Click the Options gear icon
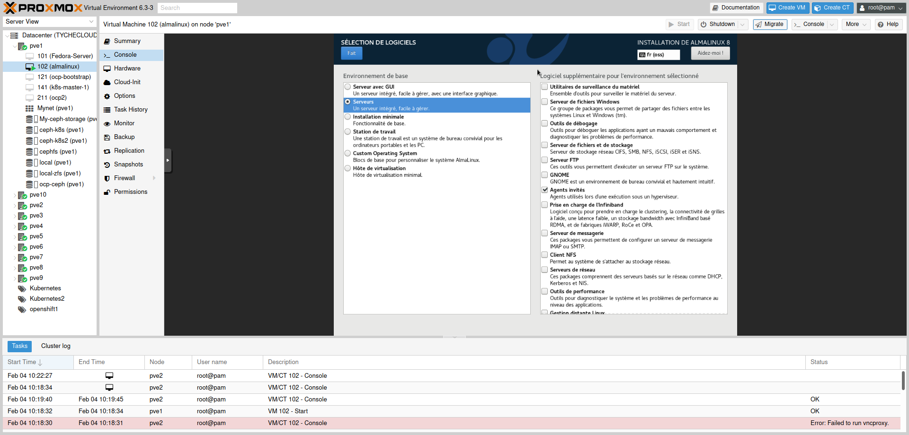The width and height of the screenshot is (909, 435). click(107, 96)
